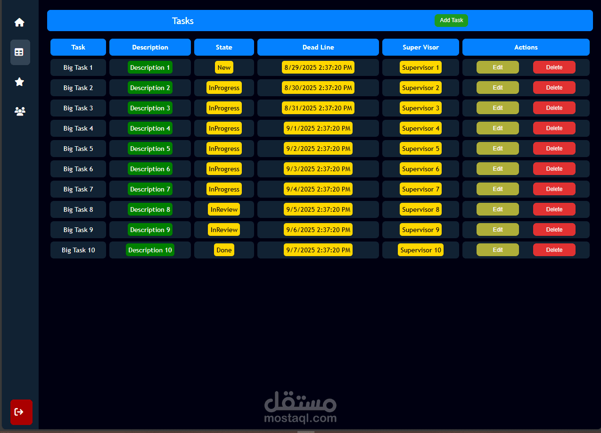Select the Big Task 10 name cell

78,250
